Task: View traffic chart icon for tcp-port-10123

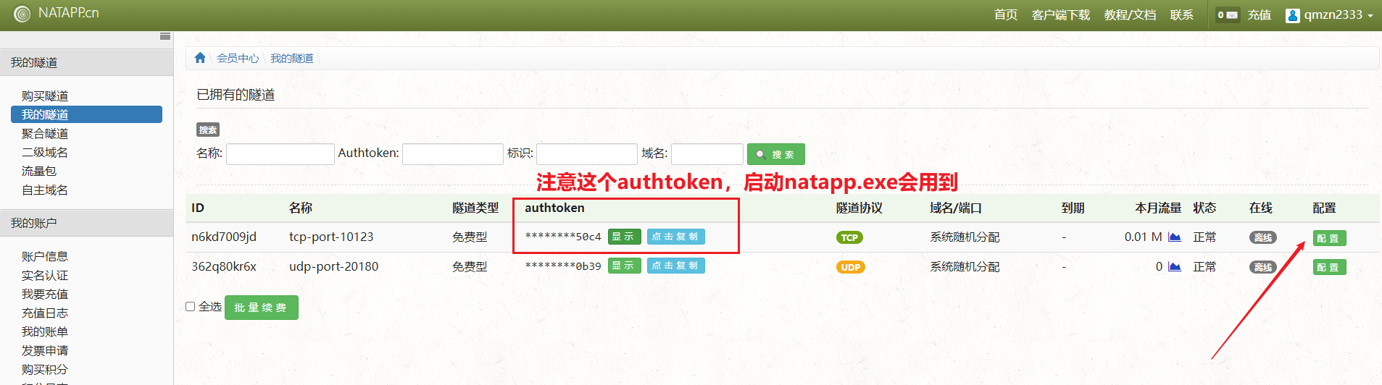Action: point(1175,237)
